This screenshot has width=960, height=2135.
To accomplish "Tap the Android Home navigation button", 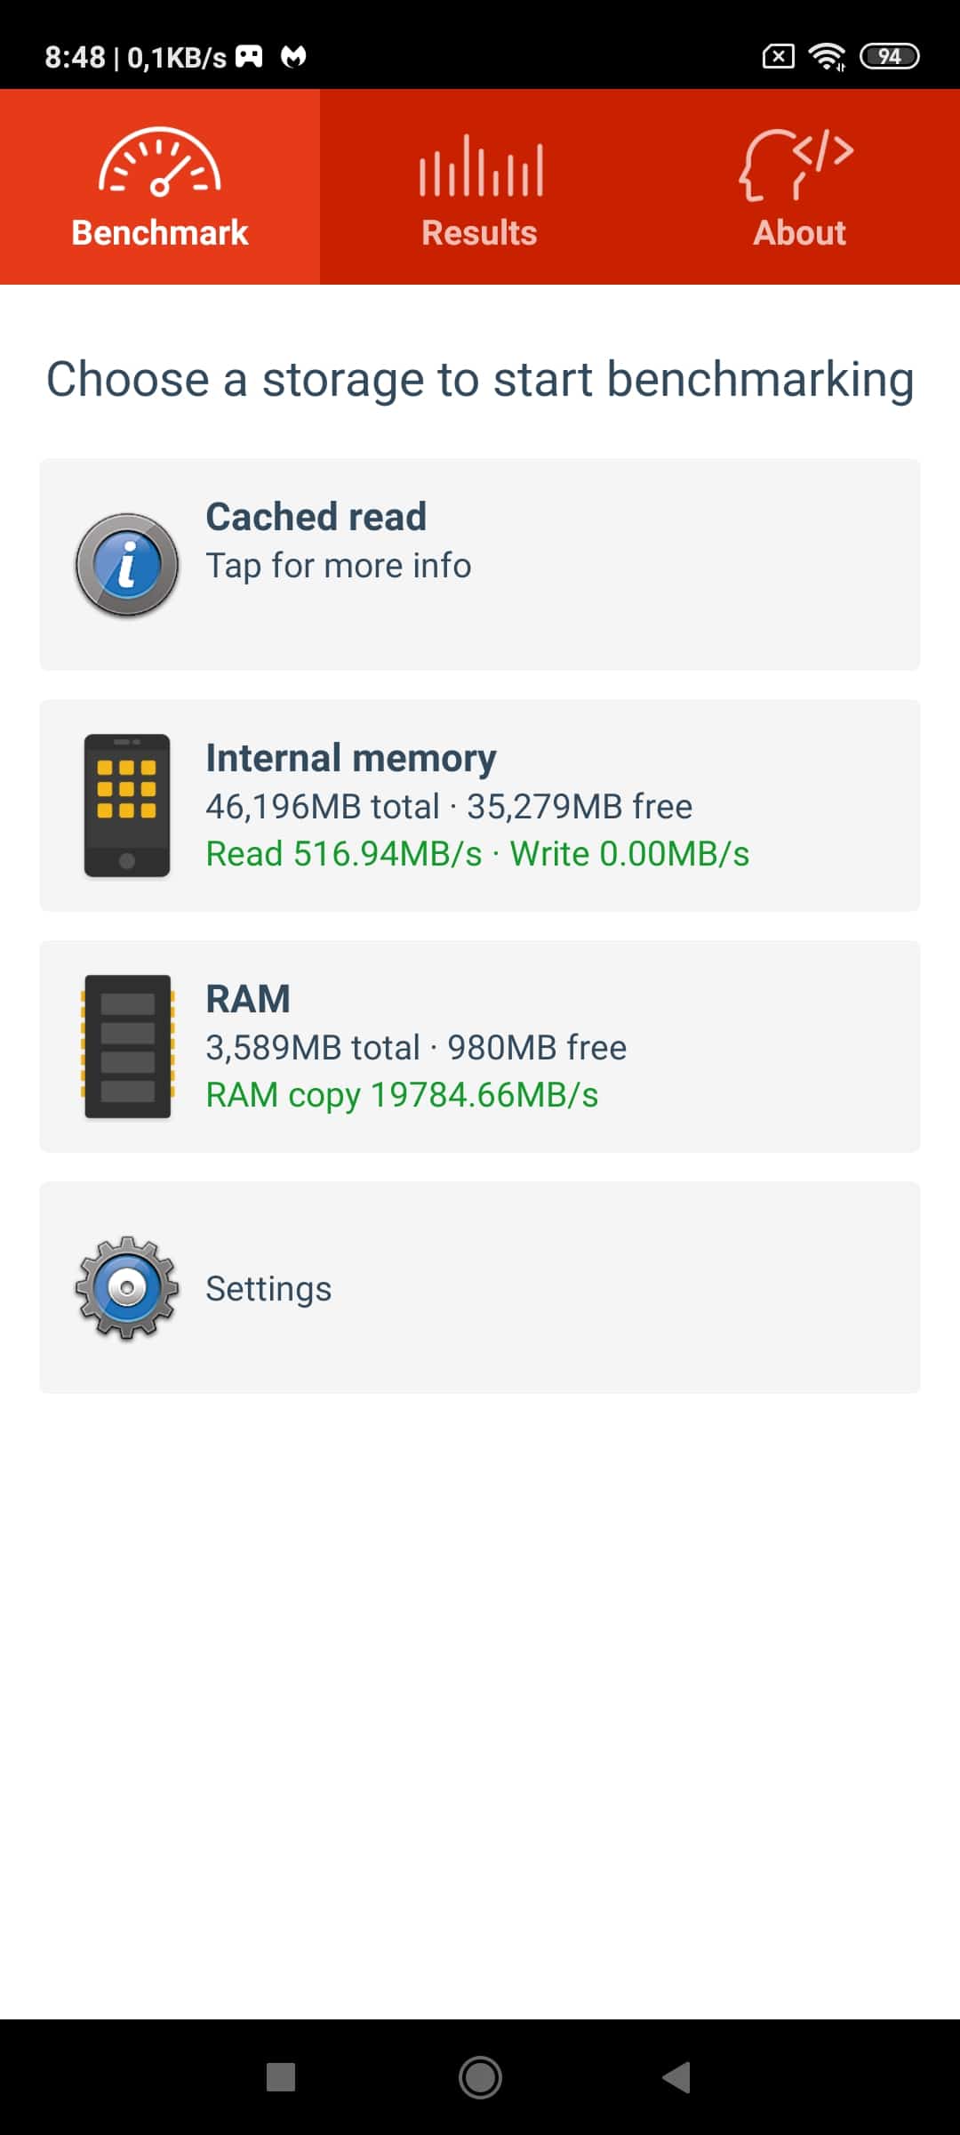I will (480, 2077).
